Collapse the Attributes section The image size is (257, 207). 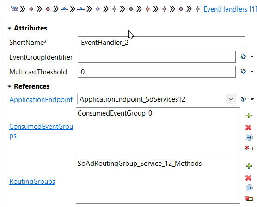coord(10,28)
